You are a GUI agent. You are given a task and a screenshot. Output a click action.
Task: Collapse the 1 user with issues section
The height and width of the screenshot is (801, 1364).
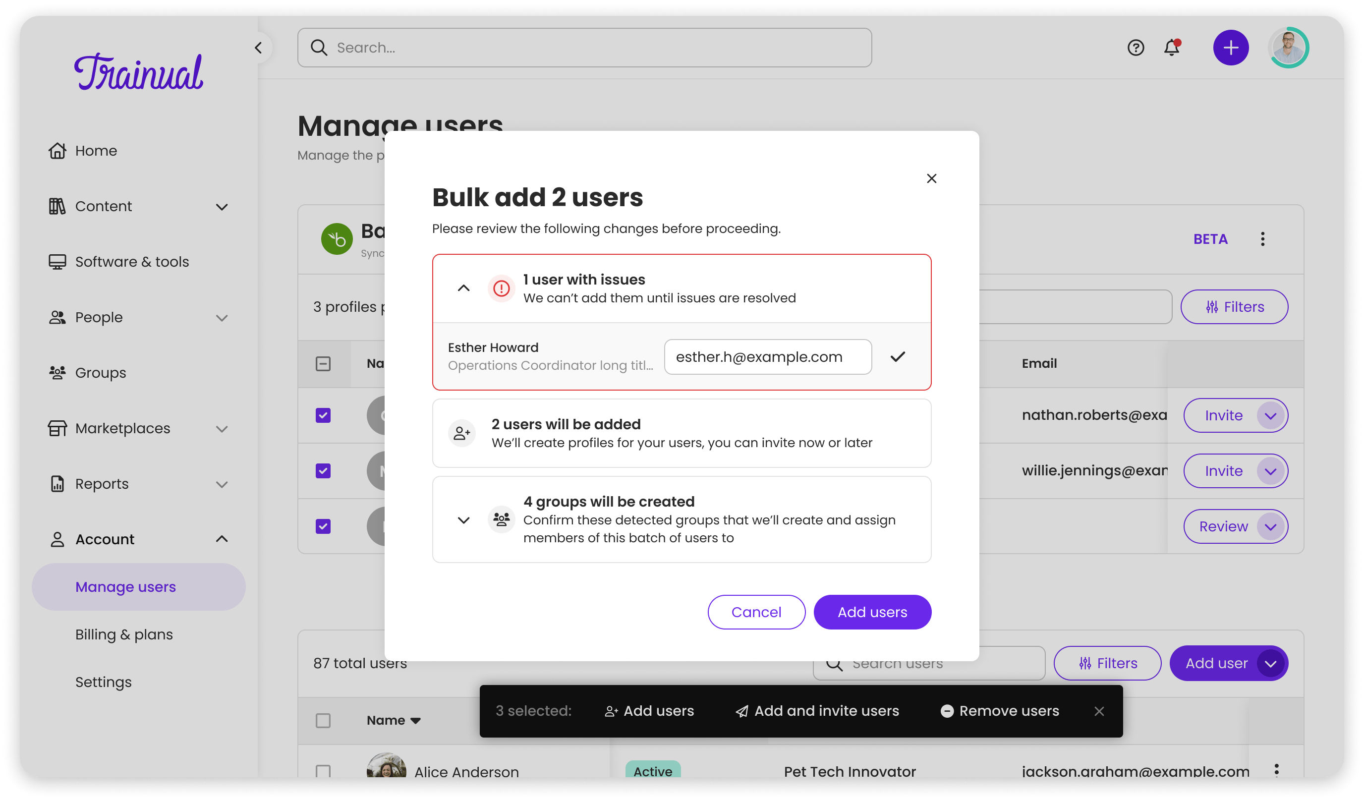pyautogui.click(x=463, y=288)
